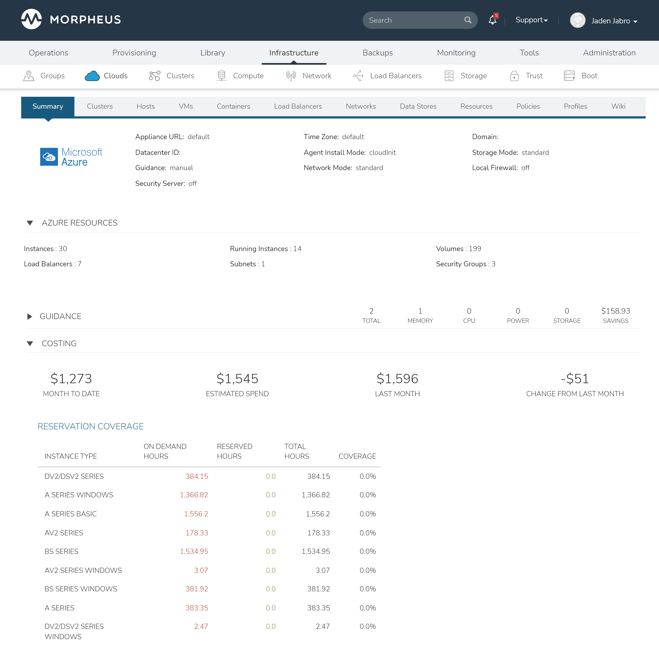Switch to the Hosts tab
Screen dimensions: 659x662
point(146,107)
